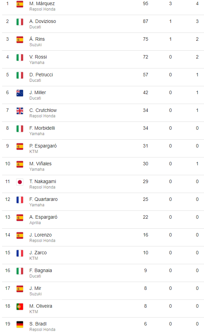Image resolution: width=204 pixels, height=333 pixels.
Task: Click the French flag beside J. Zarco
Action: click(x=20, y=253)
